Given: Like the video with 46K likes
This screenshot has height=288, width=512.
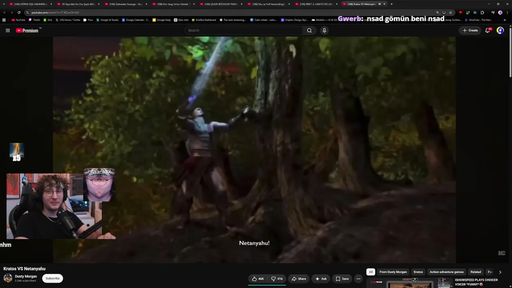Looking at the screenshot, I should click(258, 279).
